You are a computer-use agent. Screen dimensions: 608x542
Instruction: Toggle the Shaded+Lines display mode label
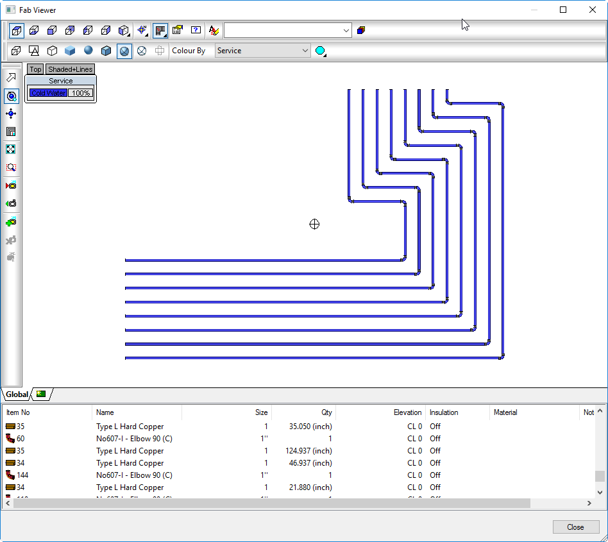(x=70, y=69)
